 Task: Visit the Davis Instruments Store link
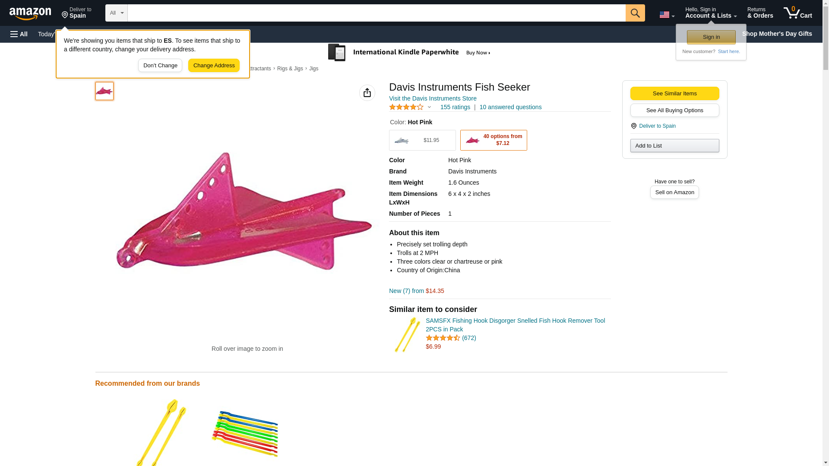pos(432,98)
